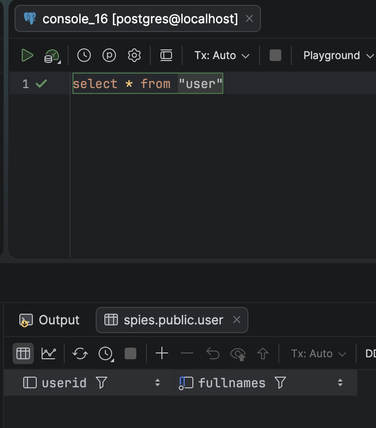The width and height of the screenshot is (376, 428).
Task: Open console settings gear icon
Action: (134, 55)
